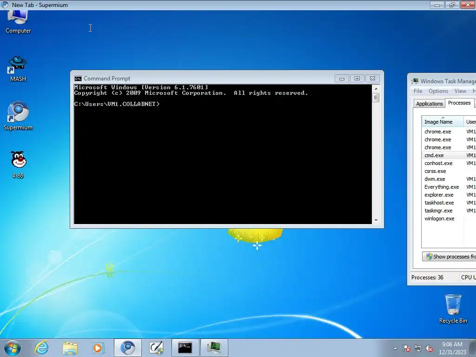Switch to the Applications tab
This screenshot has width=476, height=357.
click(x=429, y=104)
